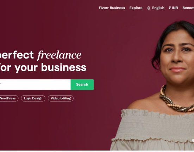
Task: Open the Fiverr Business link
Action: pos(112,8)
